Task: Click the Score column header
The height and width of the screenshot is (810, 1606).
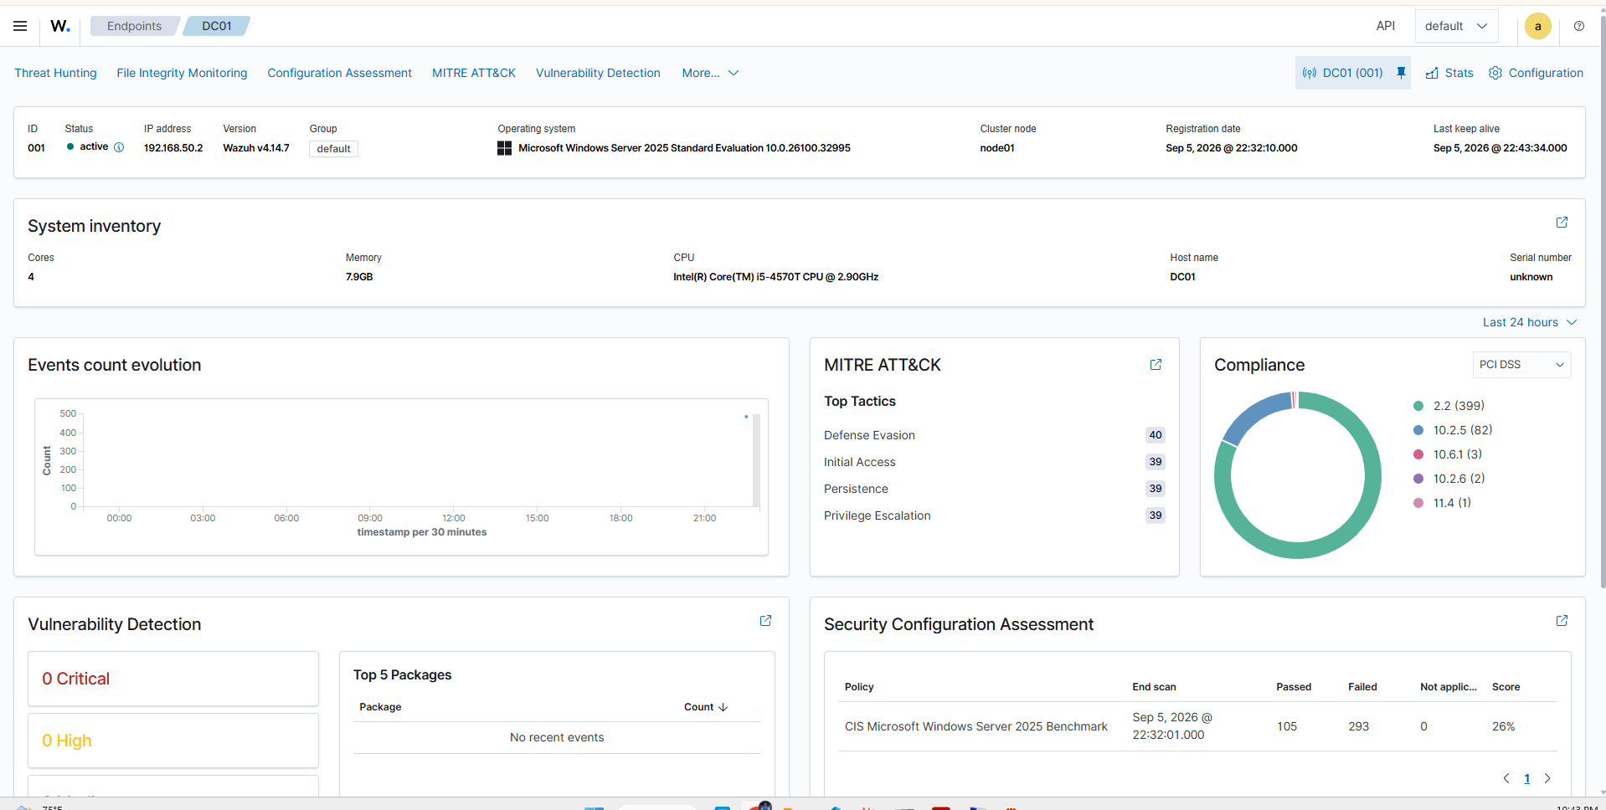Action: [x=1506, y=687]
